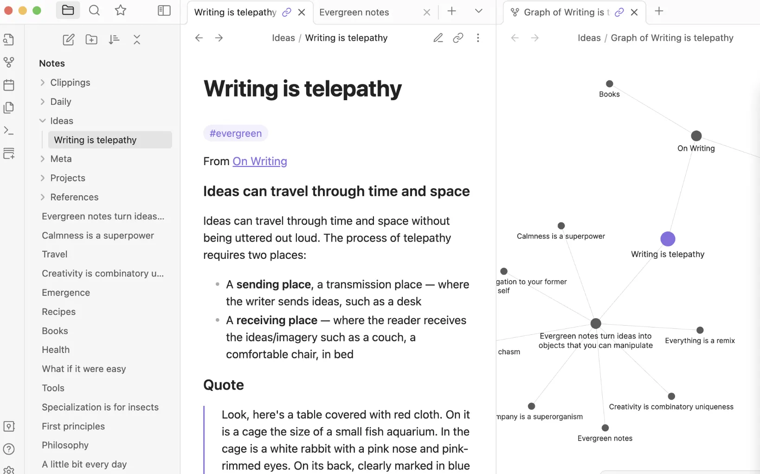Viewport: 760px width, 474px height.
Task: Click the #evergreen tag
Action: [x=236, y=134]
